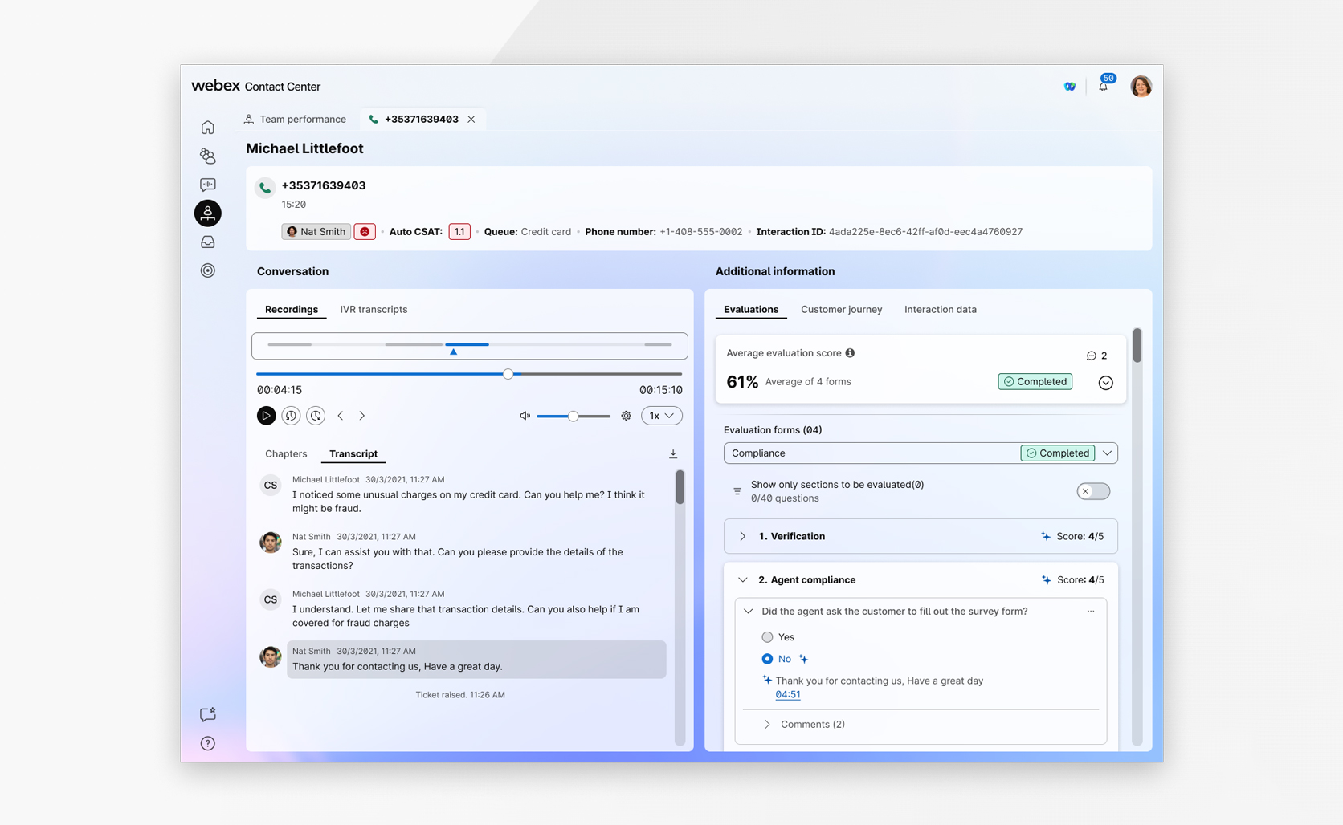Select the Yes radio button

point(767,637)
